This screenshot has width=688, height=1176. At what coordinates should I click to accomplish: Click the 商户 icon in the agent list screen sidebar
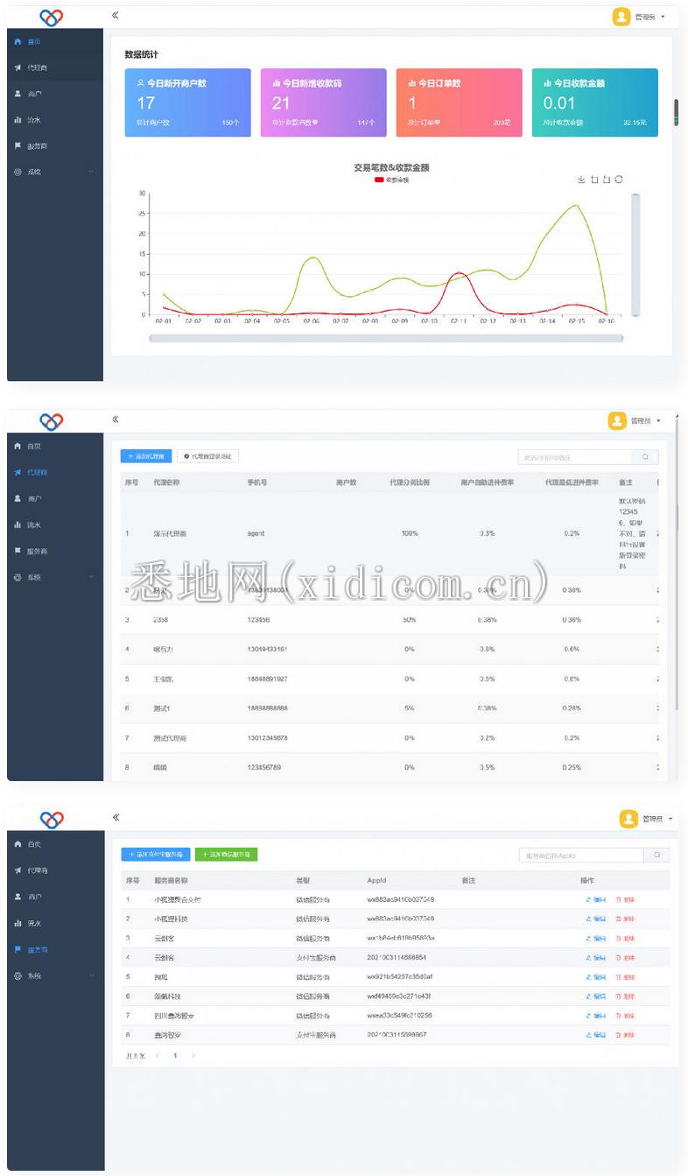tap(18, 498)
